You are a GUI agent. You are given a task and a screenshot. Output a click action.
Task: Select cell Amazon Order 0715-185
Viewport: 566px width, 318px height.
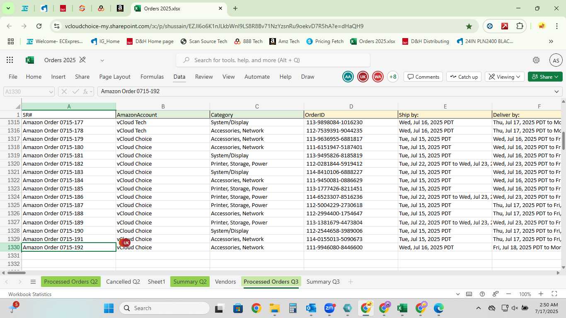coord(69,188)
